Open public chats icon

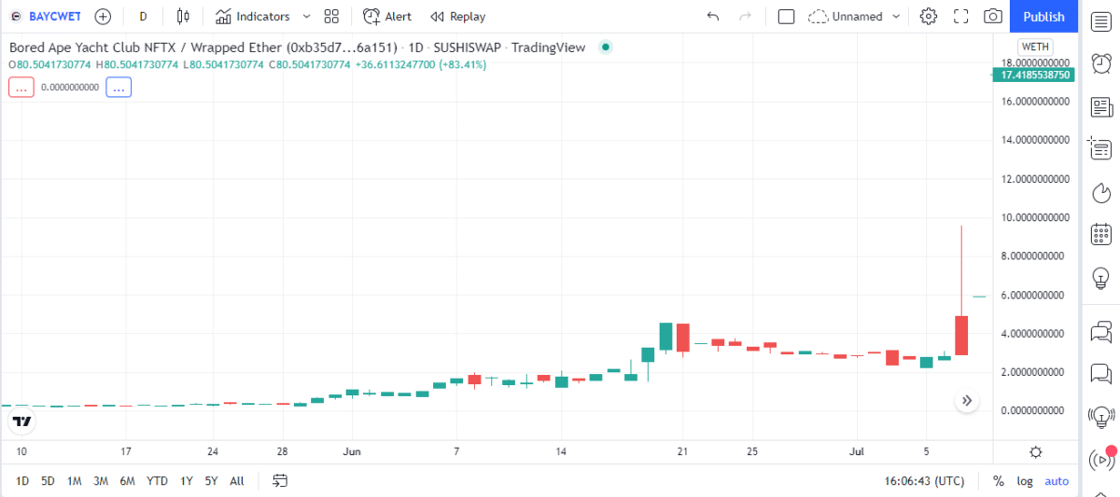[1100, 331]
